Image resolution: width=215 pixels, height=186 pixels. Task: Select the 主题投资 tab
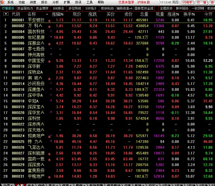click(166, 8)
